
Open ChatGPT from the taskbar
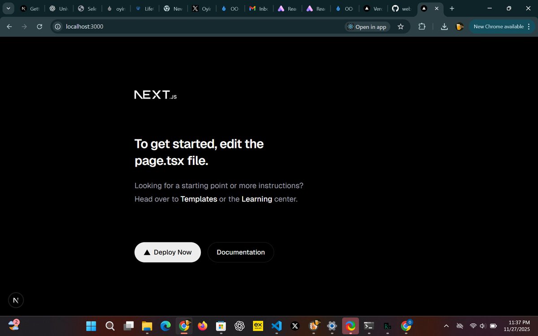point(239,326)
